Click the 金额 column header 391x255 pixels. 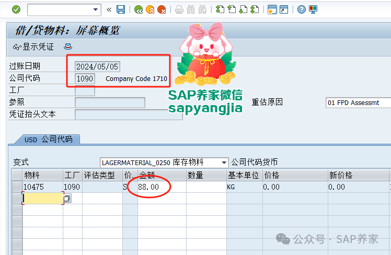click(162, 175)
